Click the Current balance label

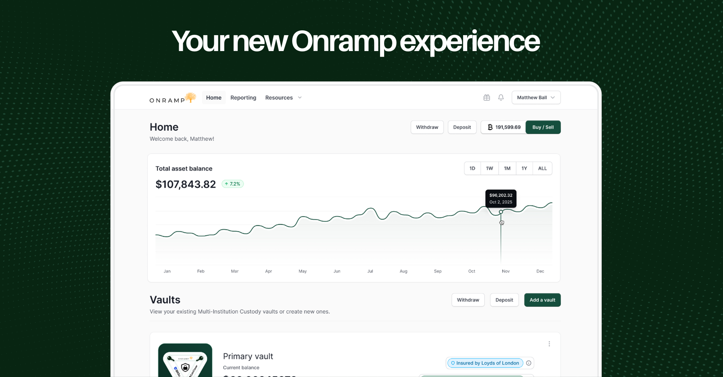coord(241,368)
